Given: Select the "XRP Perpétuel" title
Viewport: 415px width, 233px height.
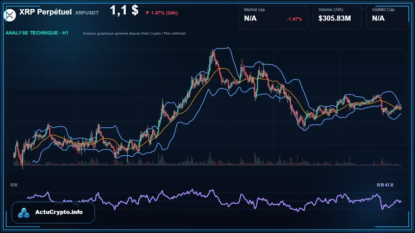Looking at the screenshot, I should pos(46,12).
